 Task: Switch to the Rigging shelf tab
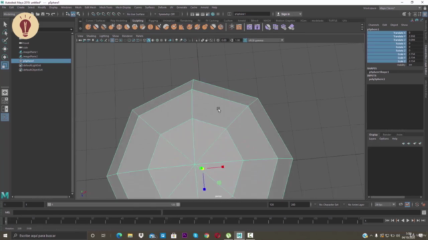click(x=153, y=21)
